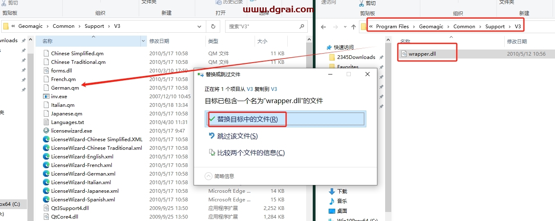Open 音乐 in right navigation pane

tap(342, 201)
